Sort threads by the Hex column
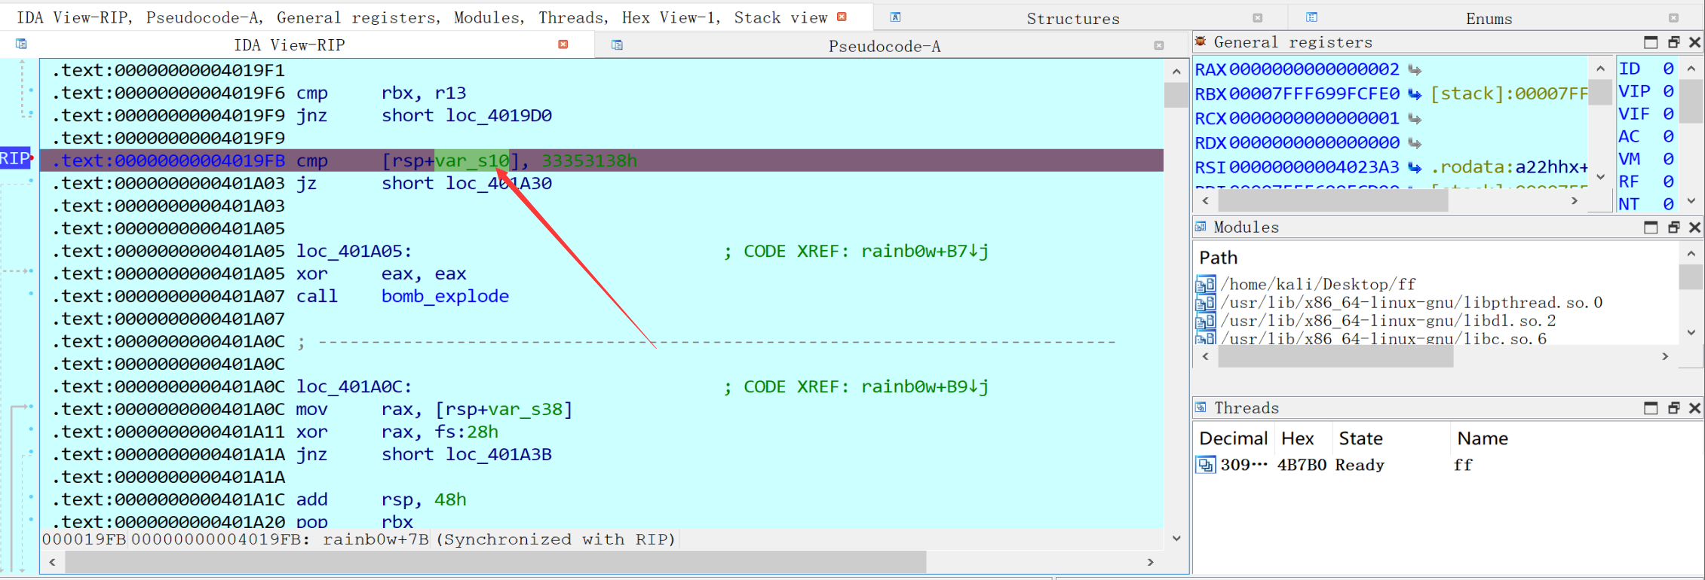 click(x=1298, y=438)
